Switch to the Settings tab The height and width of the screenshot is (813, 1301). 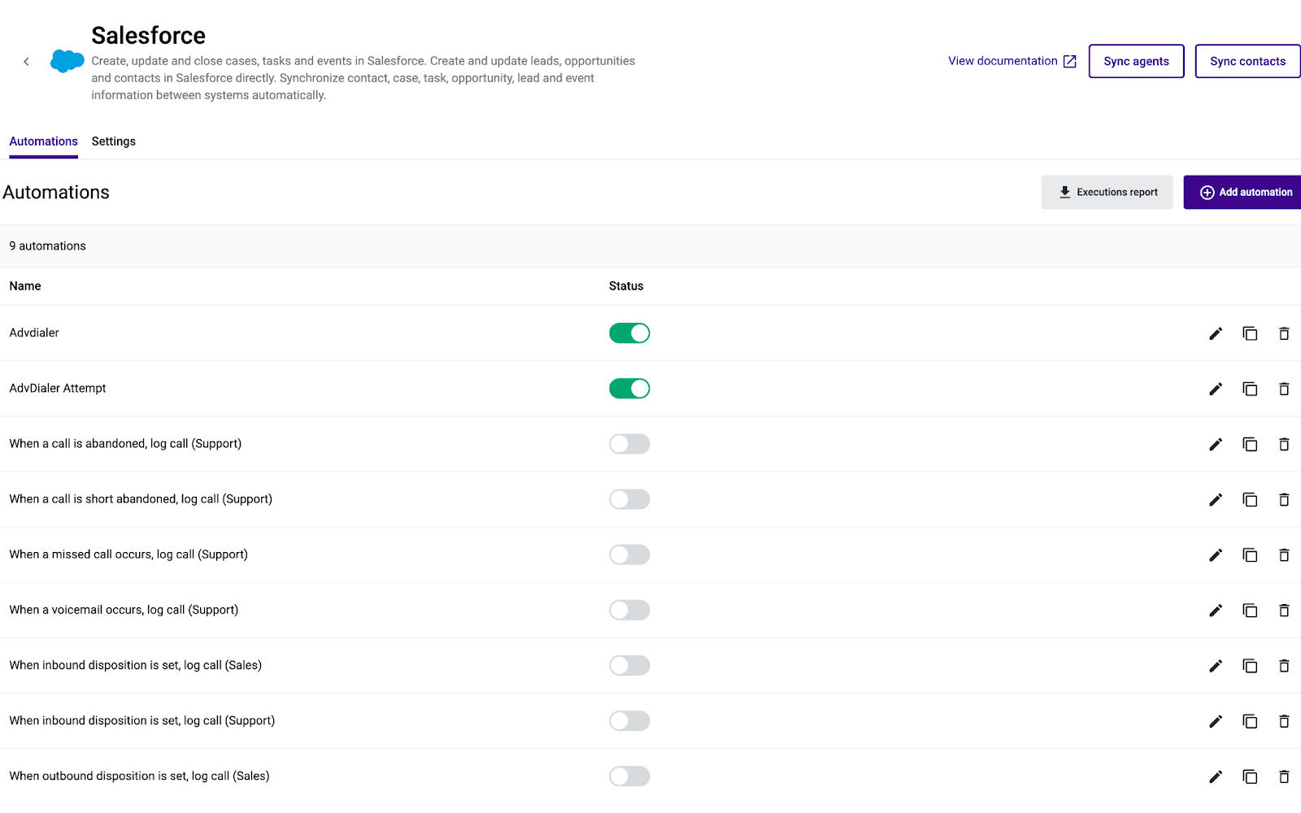pyautogui.click(x=114, y=141)
